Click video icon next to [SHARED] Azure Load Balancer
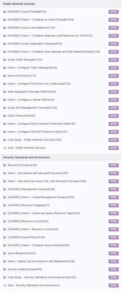This screenshot has height=292, width=122. (x=5, y=28)
